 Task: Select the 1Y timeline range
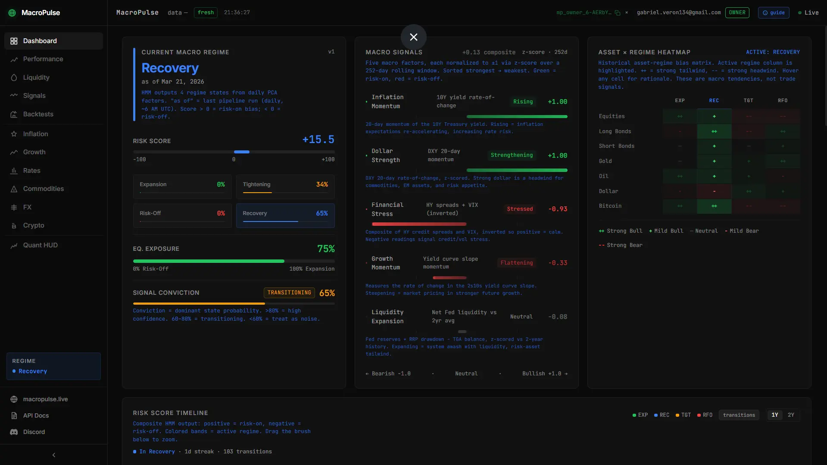[774, 415]
